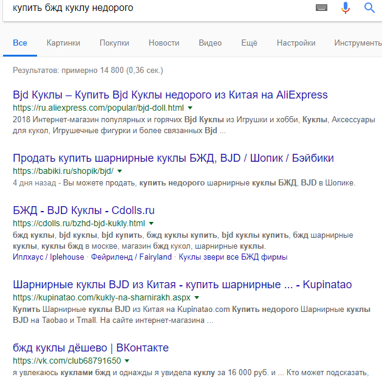Click the blue magnifying glass search icon
Screen dimensions: 382x377
pos(369,8)
